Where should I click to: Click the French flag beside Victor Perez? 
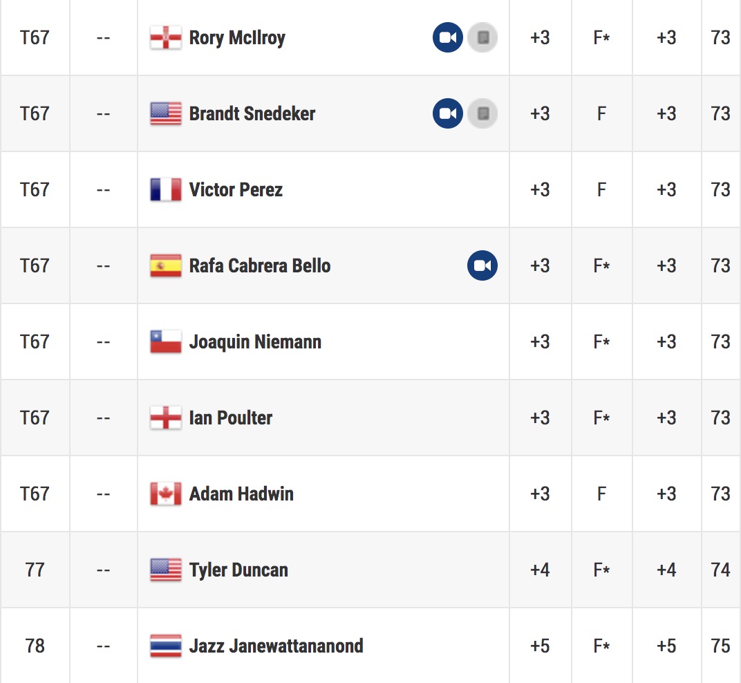165,190
